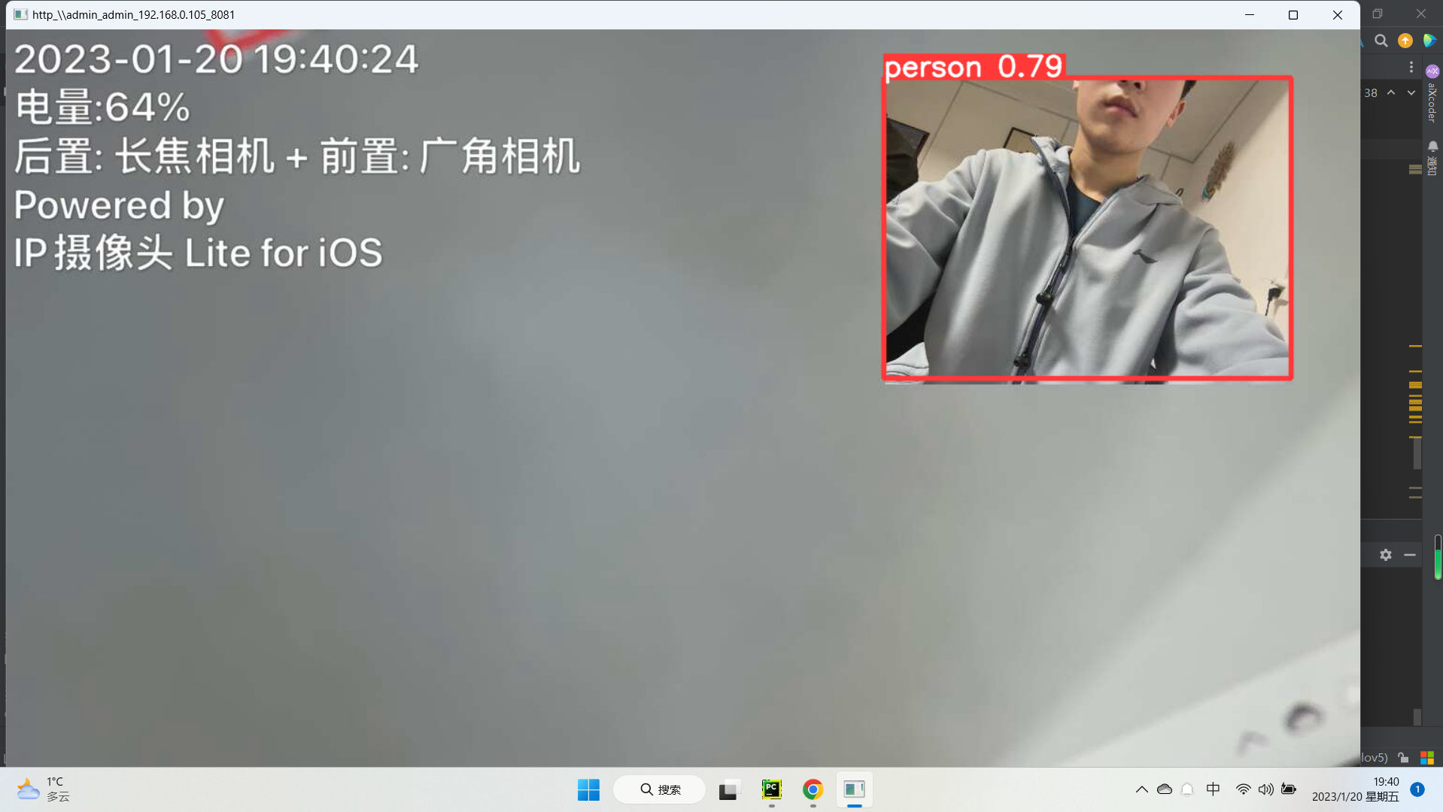Image resolution: width=1443 pixels, height=812 pixels.
Task: Click the colorful squares icon in PyCharm status bar
Action: pos(1427,757)
